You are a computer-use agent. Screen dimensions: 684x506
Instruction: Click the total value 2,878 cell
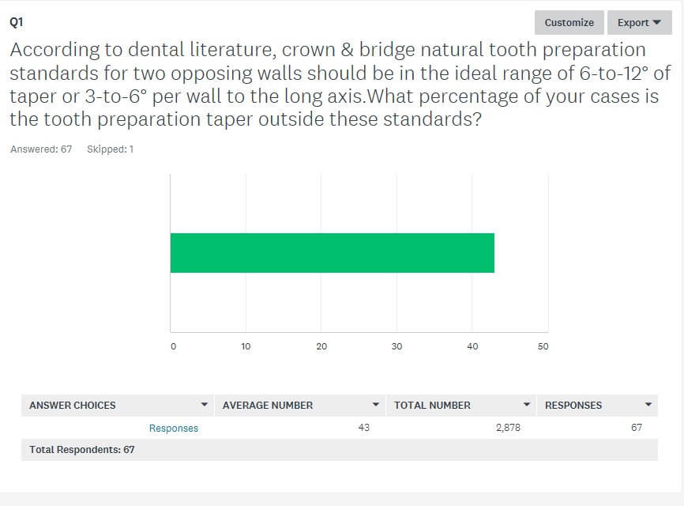507,428
